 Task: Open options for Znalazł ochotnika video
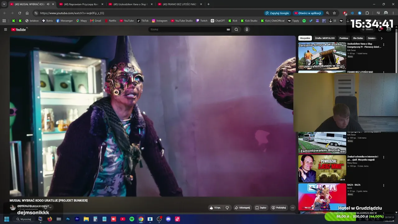pos(383,157)
